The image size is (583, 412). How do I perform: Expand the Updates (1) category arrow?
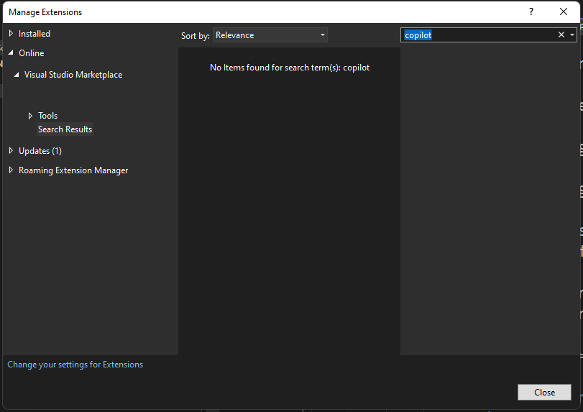11,150
